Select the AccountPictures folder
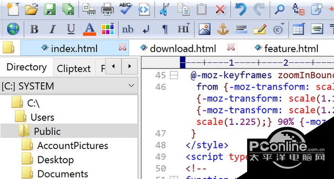 click(73, 146)
